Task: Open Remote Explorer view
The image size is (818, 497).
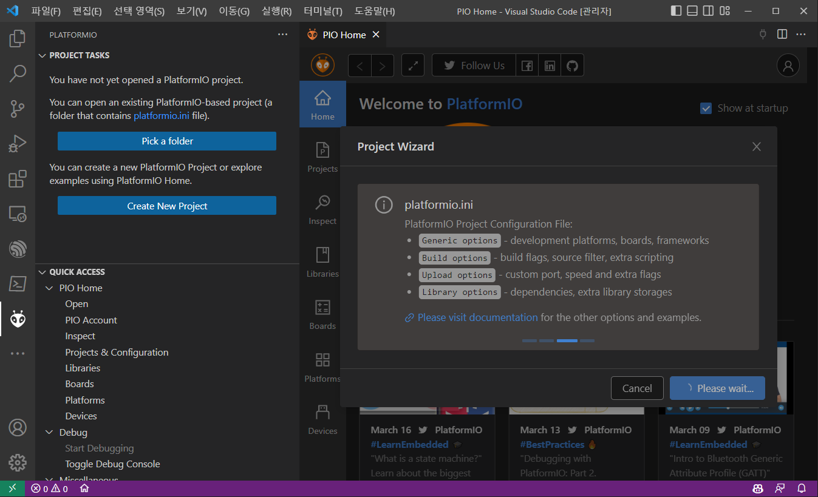Action: (x=18, y=214)
